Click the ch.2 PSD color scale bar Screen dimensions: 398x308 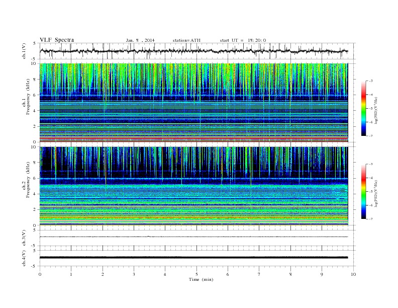(x=364, y=192)
